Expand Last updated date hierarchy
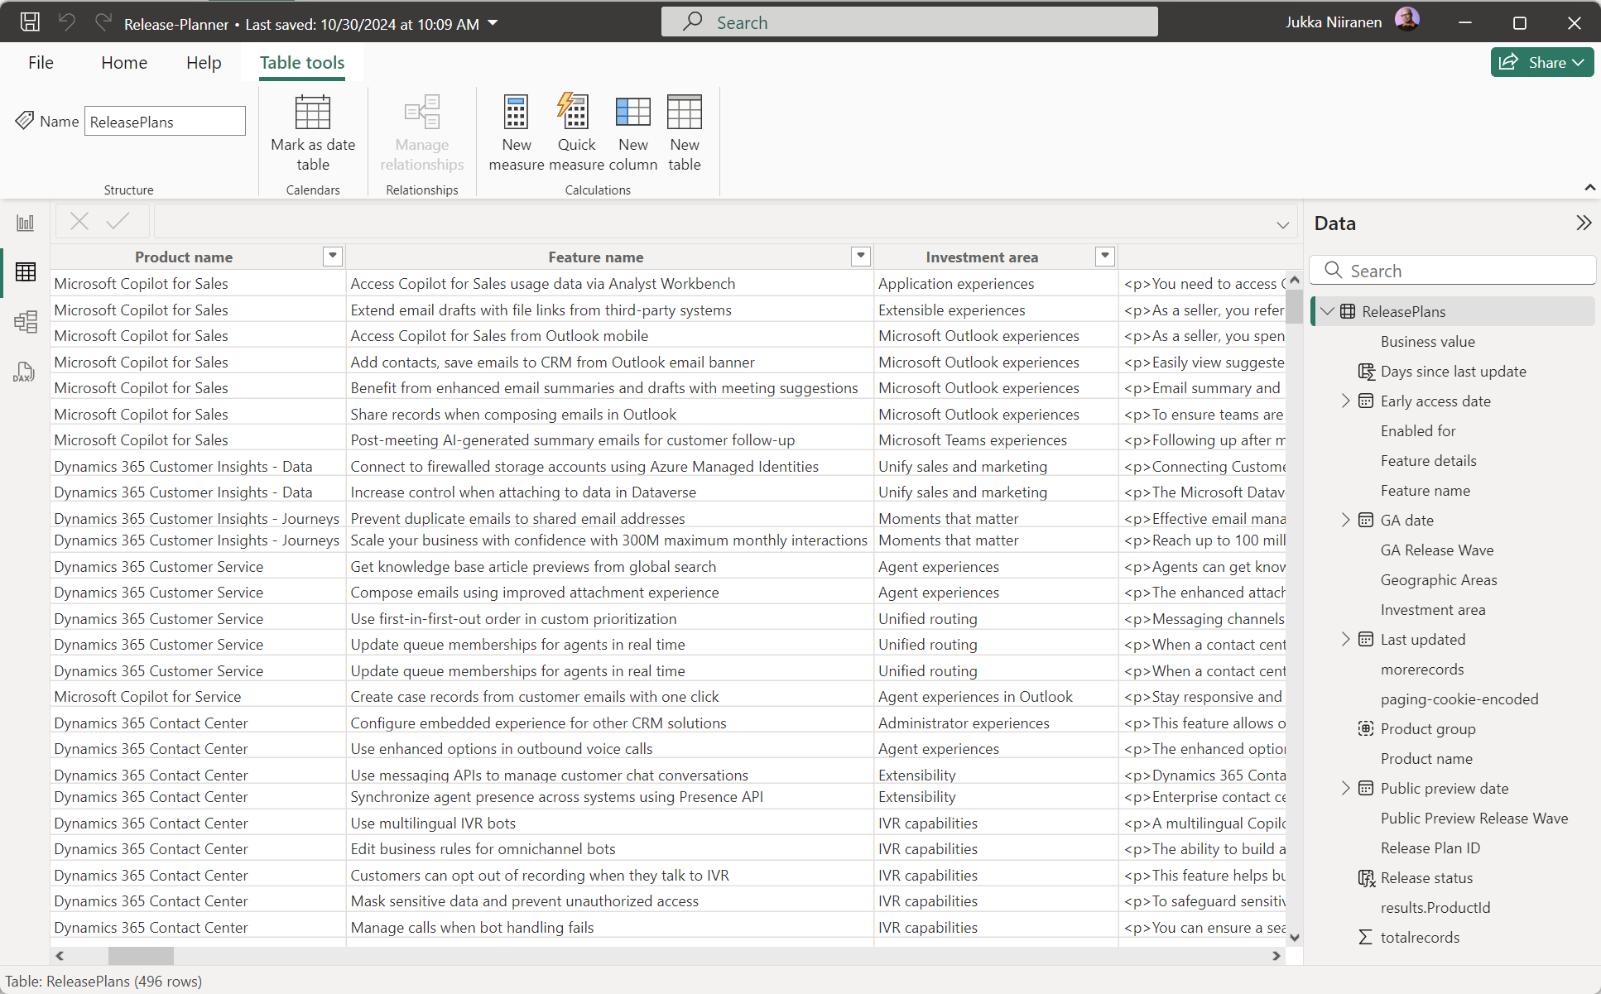Image resolution: width=1601 pixels, height=994 pixels. tap(1345, 639)
